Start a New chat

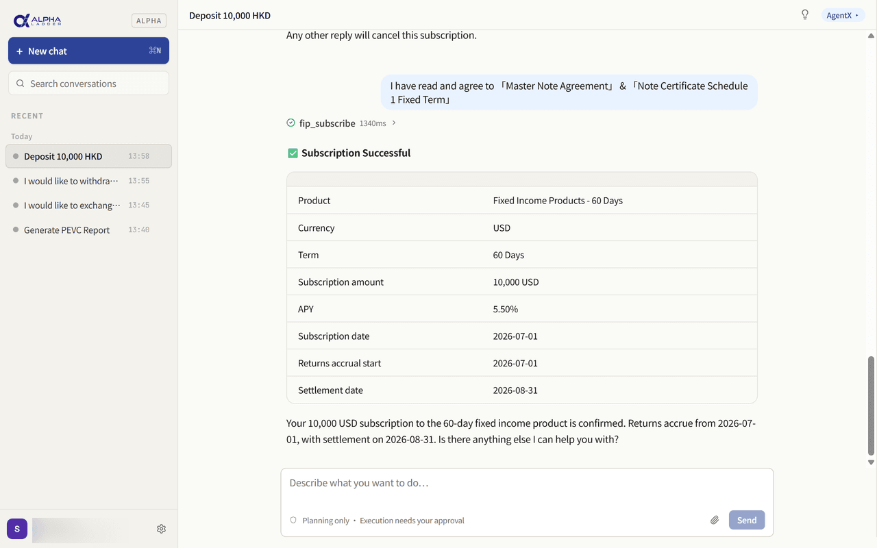pyautogui.click(x=88, y=51)
